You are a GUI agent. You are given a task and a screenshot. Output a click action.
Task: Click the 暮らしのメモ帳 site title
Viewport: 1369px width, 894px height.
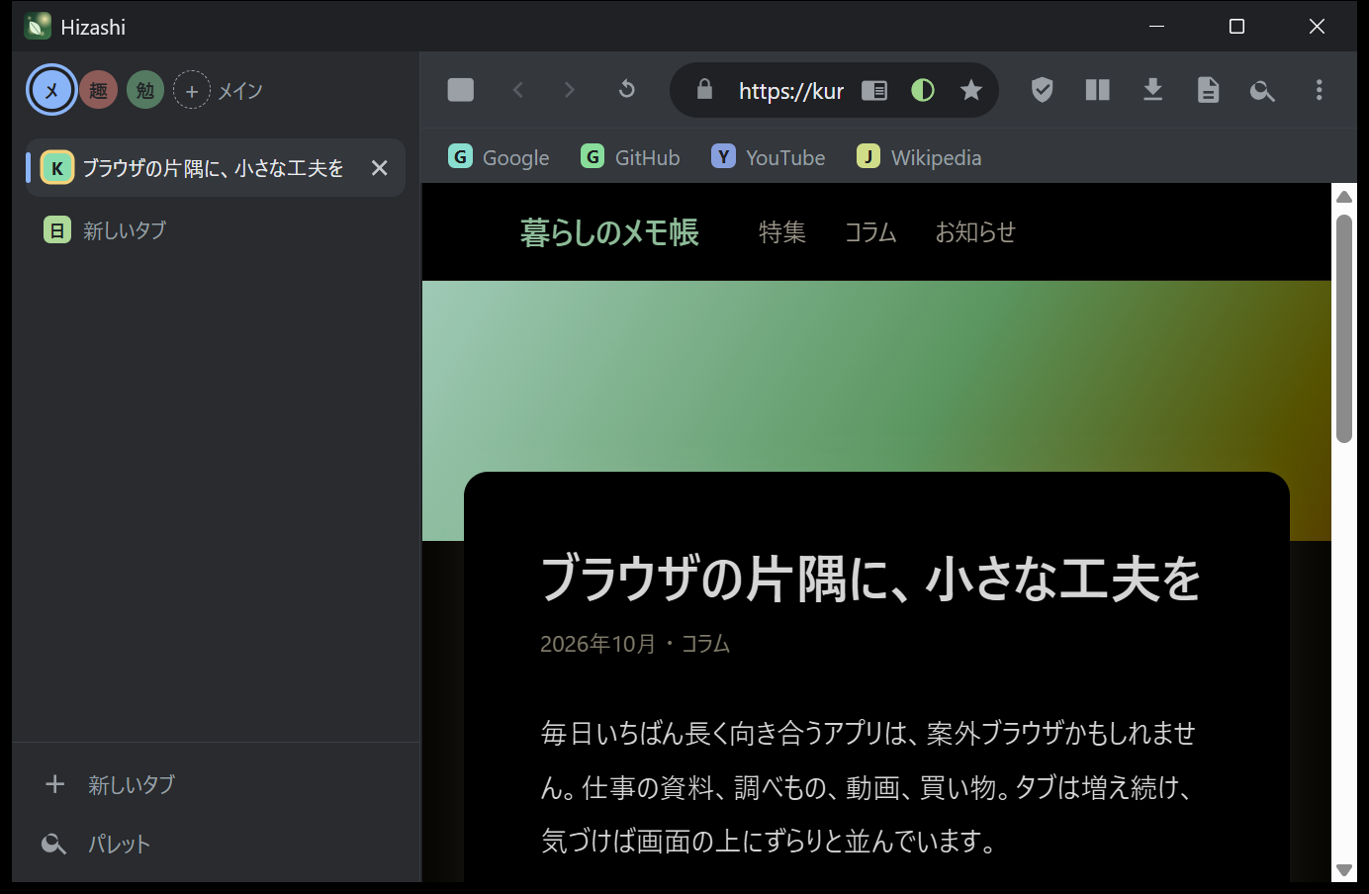coord(609,232)
